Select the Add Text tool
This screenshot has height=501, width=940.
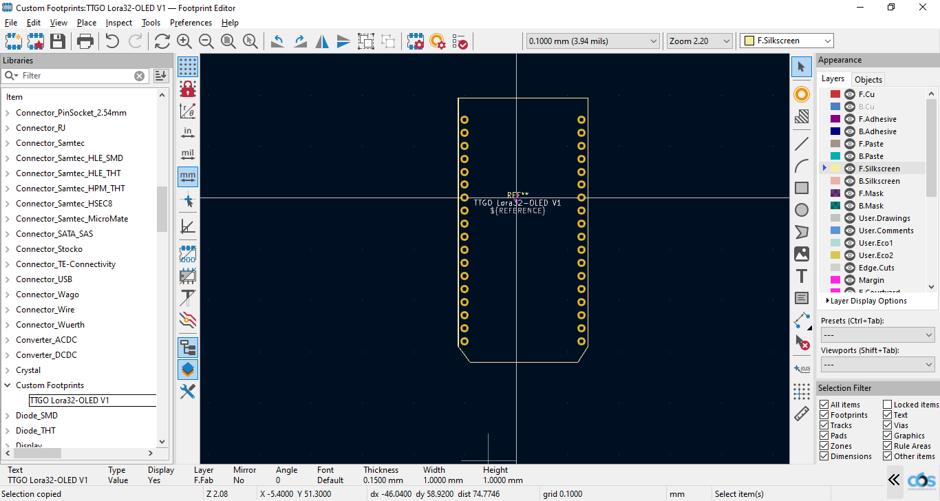[x=802, y=276]
